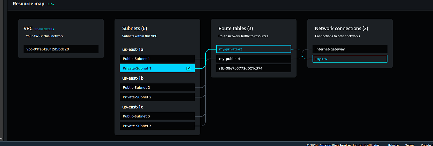Screen dimensions: 433x146
Task: Select the my-private-rt route table
Action: pos(253,49)
